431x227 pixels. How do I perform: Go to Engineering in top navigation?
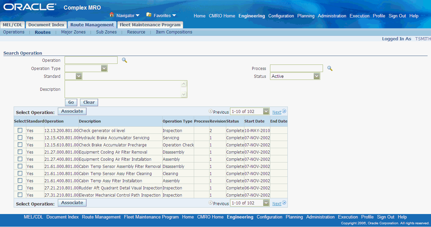[252, 16]
